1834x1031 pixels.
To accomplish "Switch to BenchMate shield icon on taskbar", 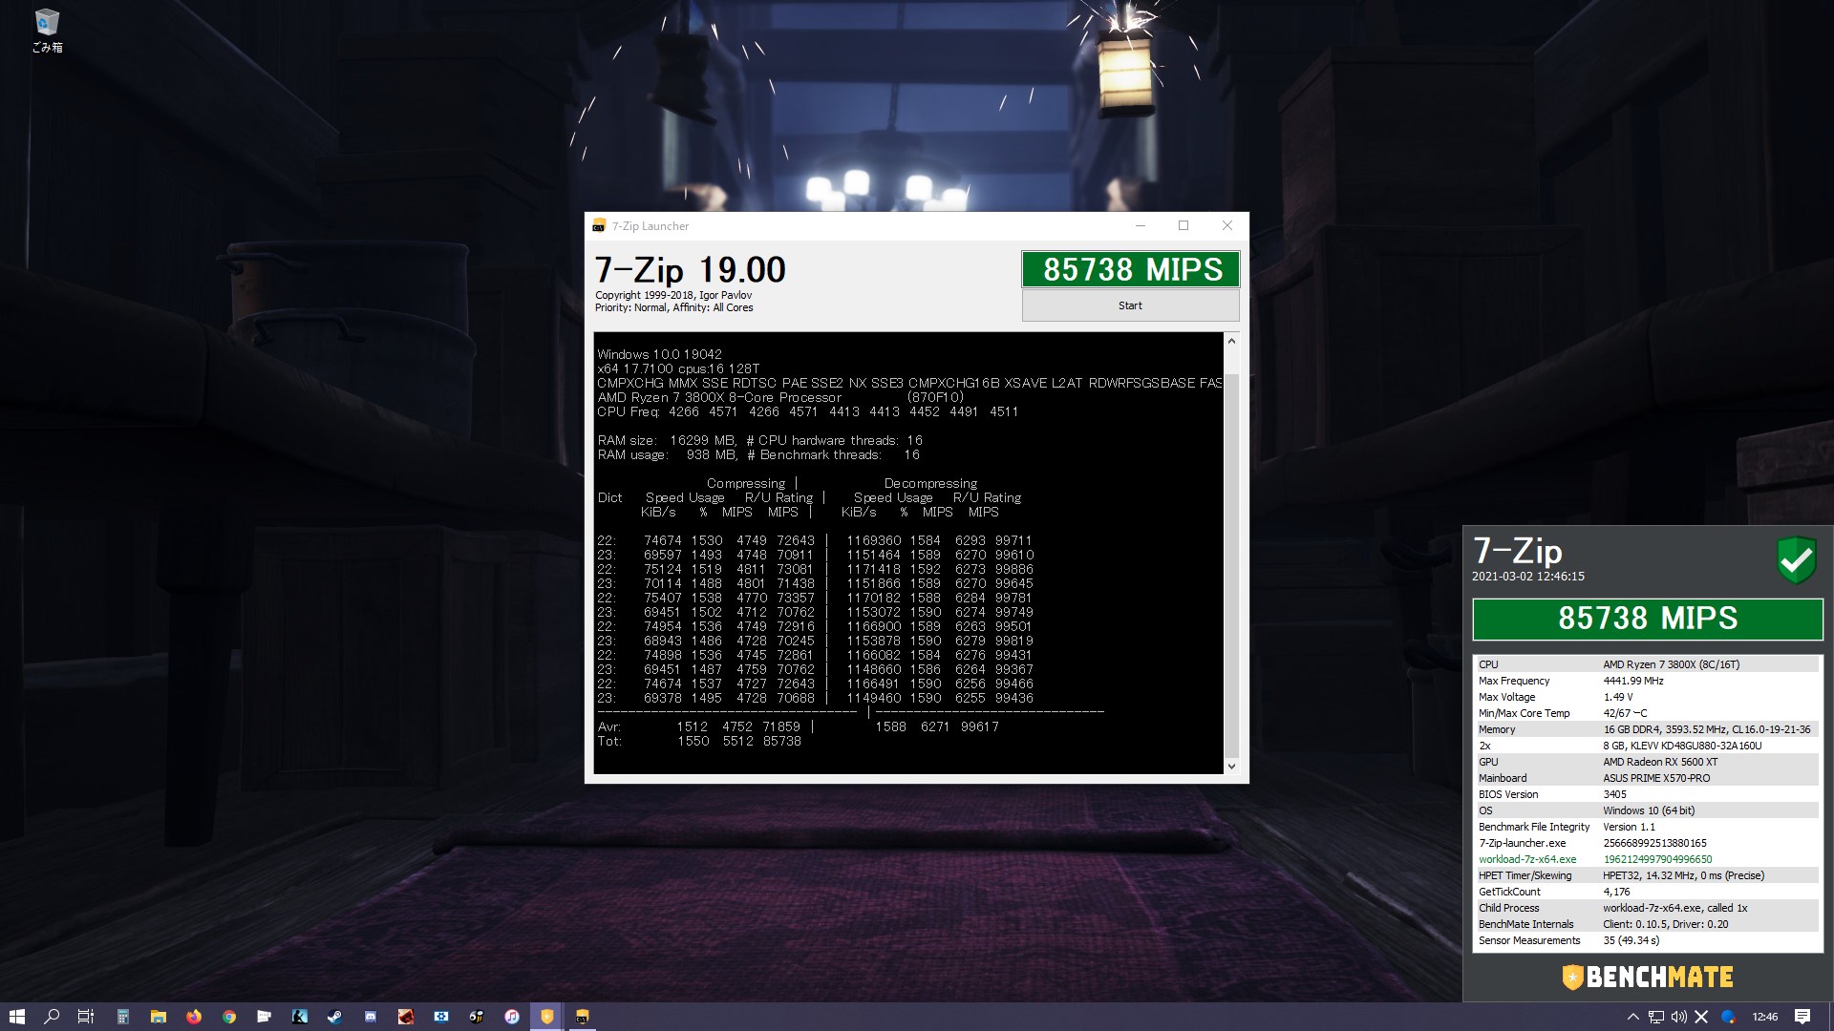I will coord(546,1017).
